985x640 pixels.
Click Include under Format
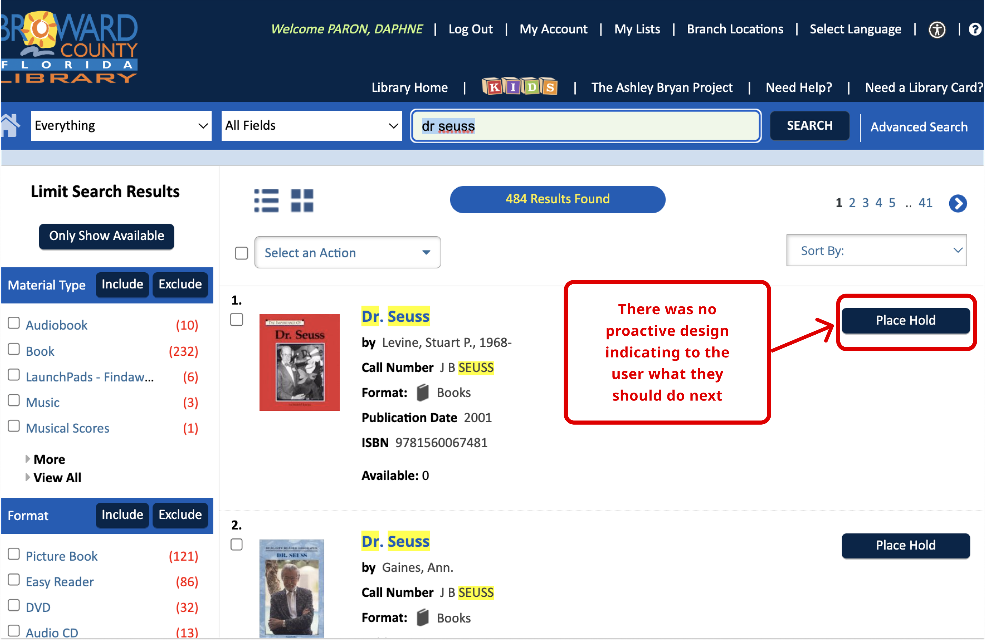[x=123, y=515]
